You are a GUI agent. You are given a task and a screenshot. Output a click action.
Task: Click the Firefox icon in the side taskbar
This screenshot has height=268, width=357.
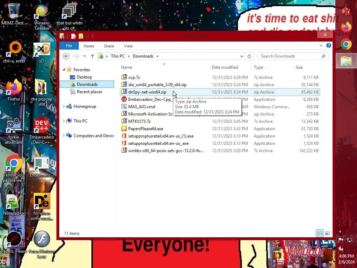[x=346, y=27]
